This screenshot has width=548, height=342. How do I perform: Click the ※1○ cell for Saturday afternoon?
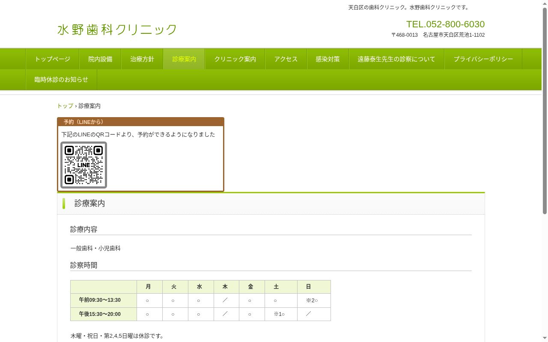(281, 314)
